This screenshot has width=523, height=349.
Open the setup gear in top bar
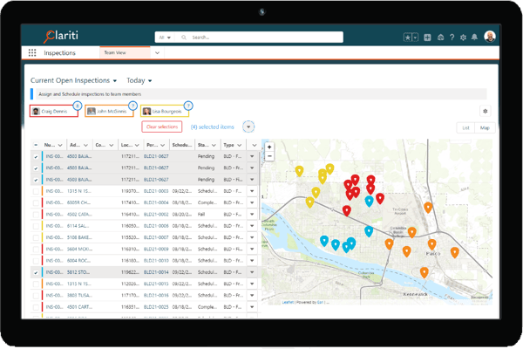[463, 38]
